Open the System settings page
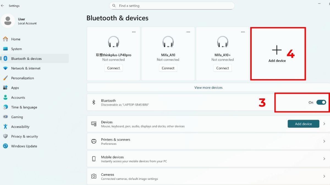Image resolution: width=330 pixels, height=185 pixels. pyautogui.click(x=18, y=49)
